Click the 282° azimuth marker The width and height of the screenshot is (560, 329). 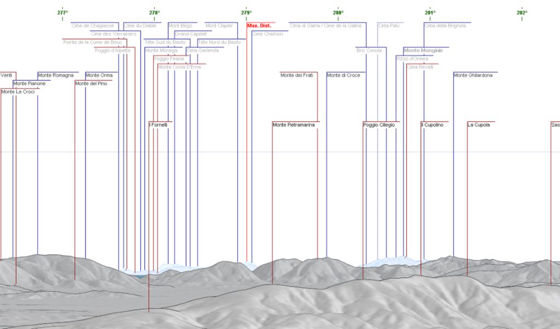point(522,13)
